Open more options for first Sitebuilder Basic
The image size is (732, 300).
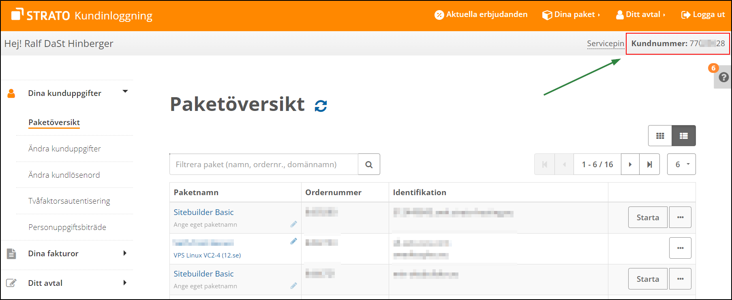coord(680,217)
